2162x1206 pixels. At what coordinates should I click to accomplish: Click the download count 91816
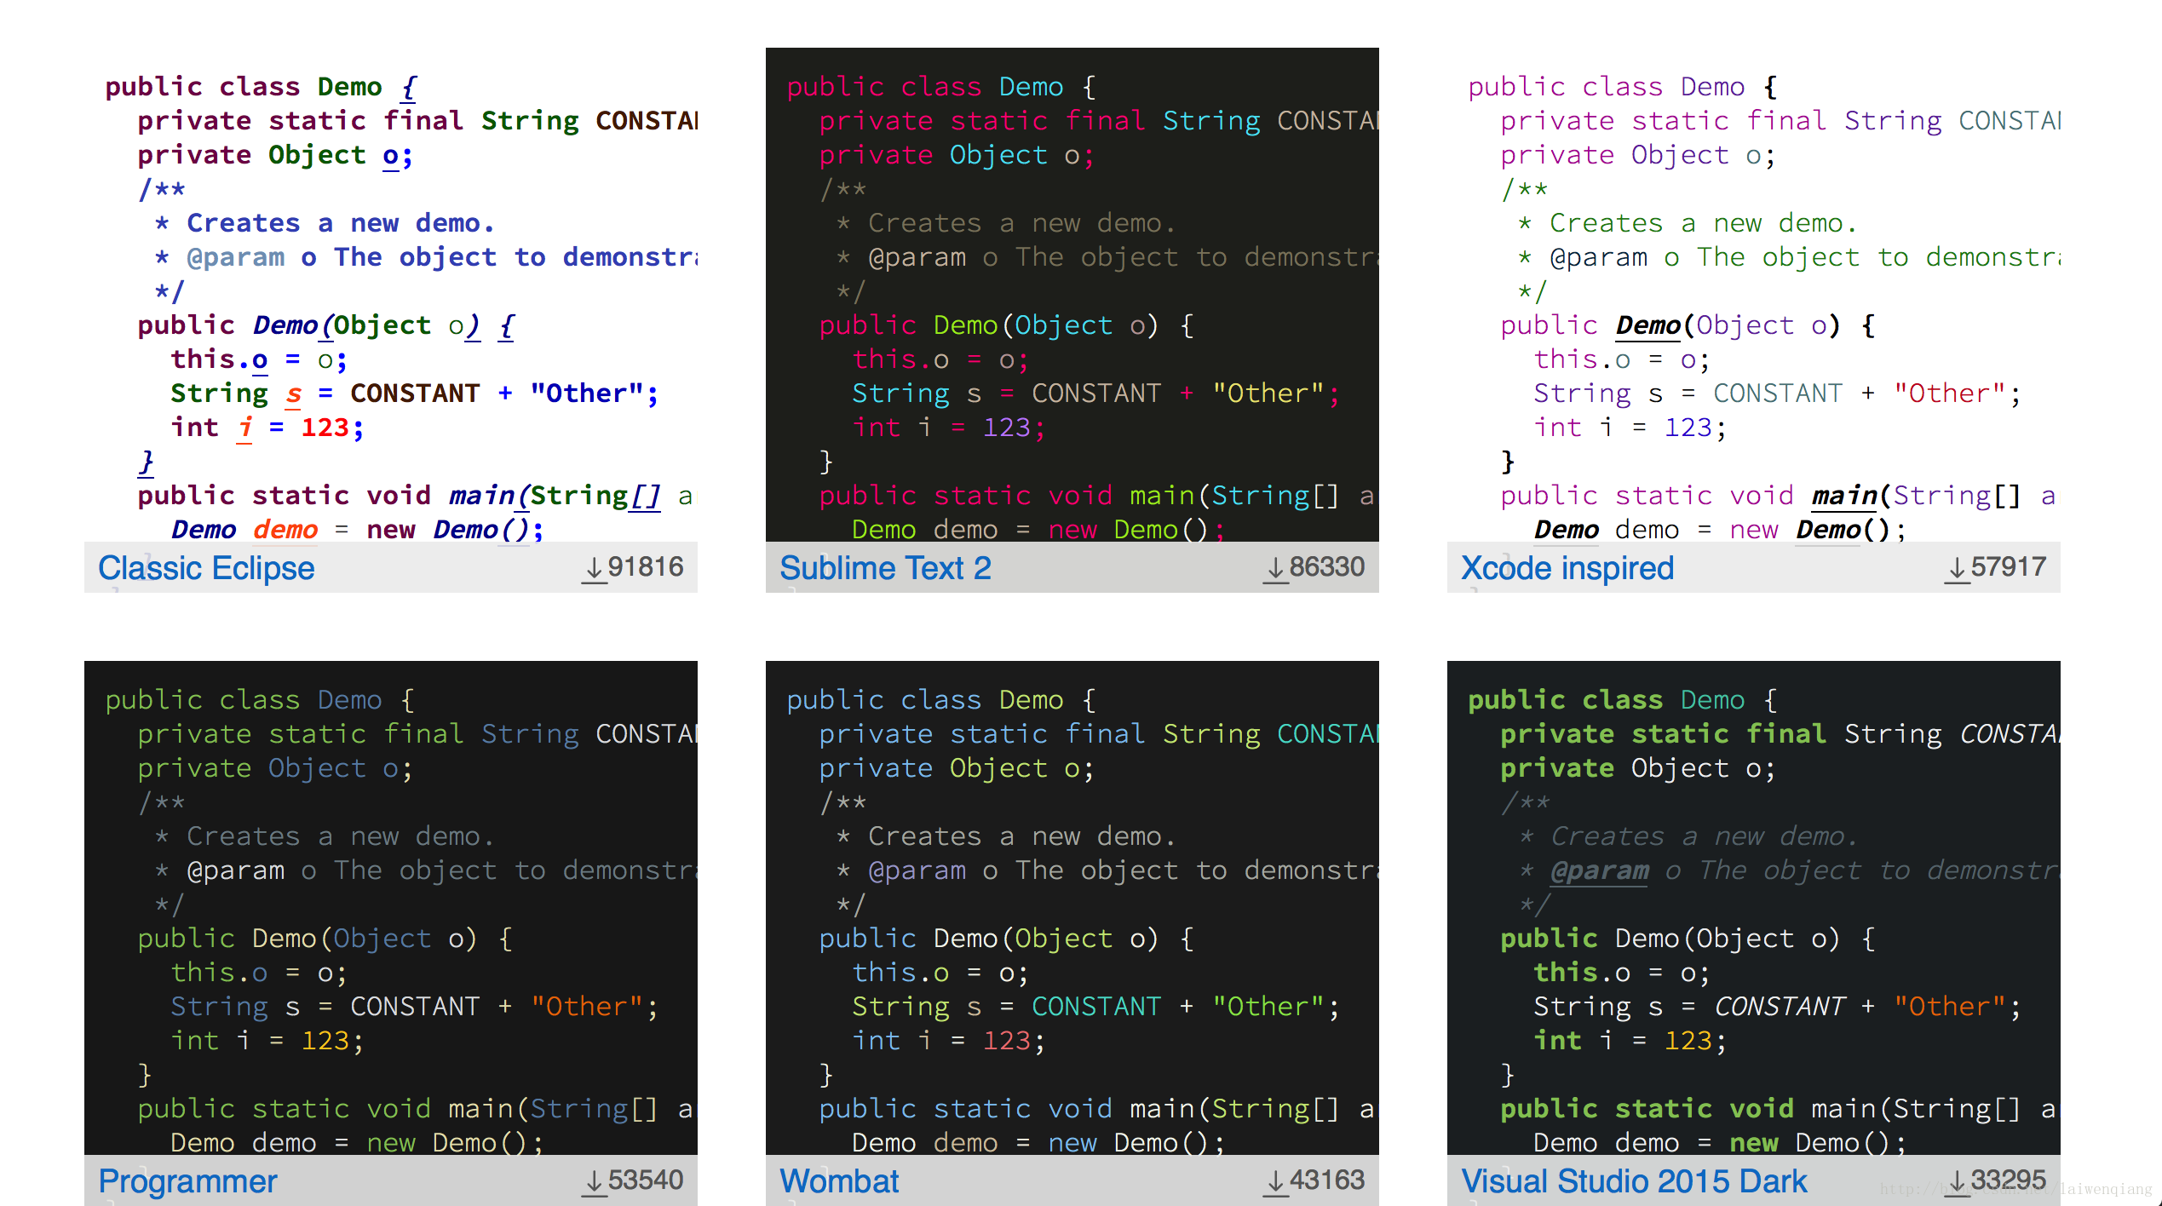[646, 567]
